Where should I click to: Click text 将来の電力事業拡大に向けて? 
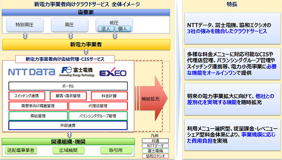pyautogui.click(x=220, y=96)
